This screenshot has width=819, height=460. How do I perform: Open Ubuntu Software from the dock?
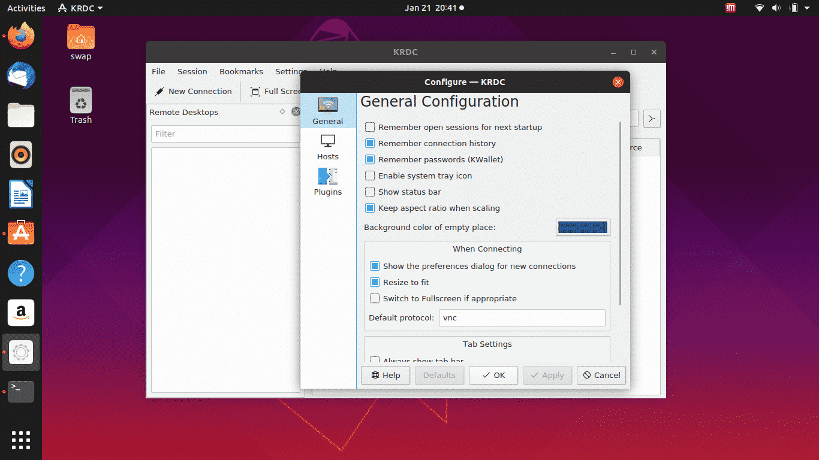(x=21, y=234)
